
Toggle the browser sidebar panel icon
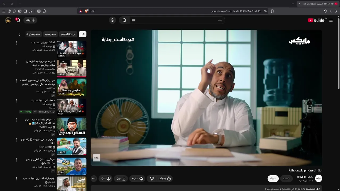click(x=25, y=11)
